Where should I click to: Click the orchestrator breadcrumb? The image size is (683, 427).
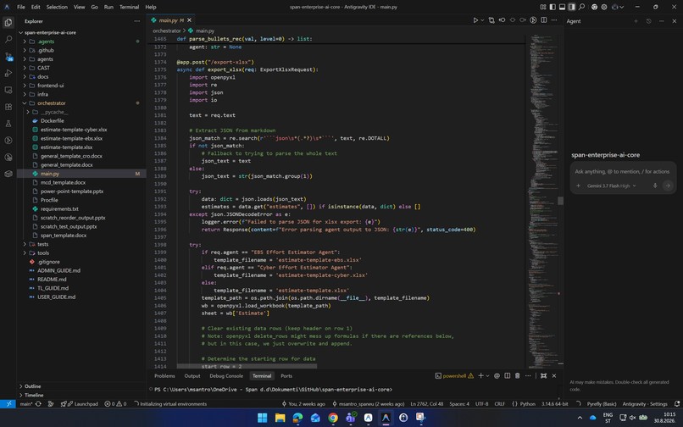tap(166, 31)
